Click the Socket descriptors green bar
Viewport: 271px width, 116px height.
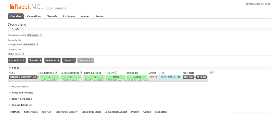click(71, 77)
